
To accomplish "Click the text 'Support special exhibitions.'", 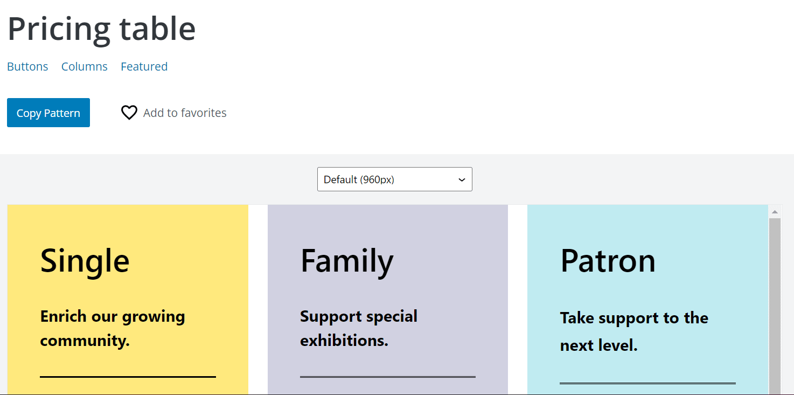I will 359,328.
